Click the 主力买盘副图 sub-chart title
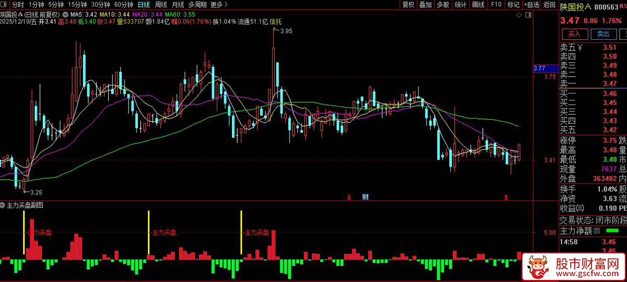Screen dimensions: 627x282 pos(25,205)
